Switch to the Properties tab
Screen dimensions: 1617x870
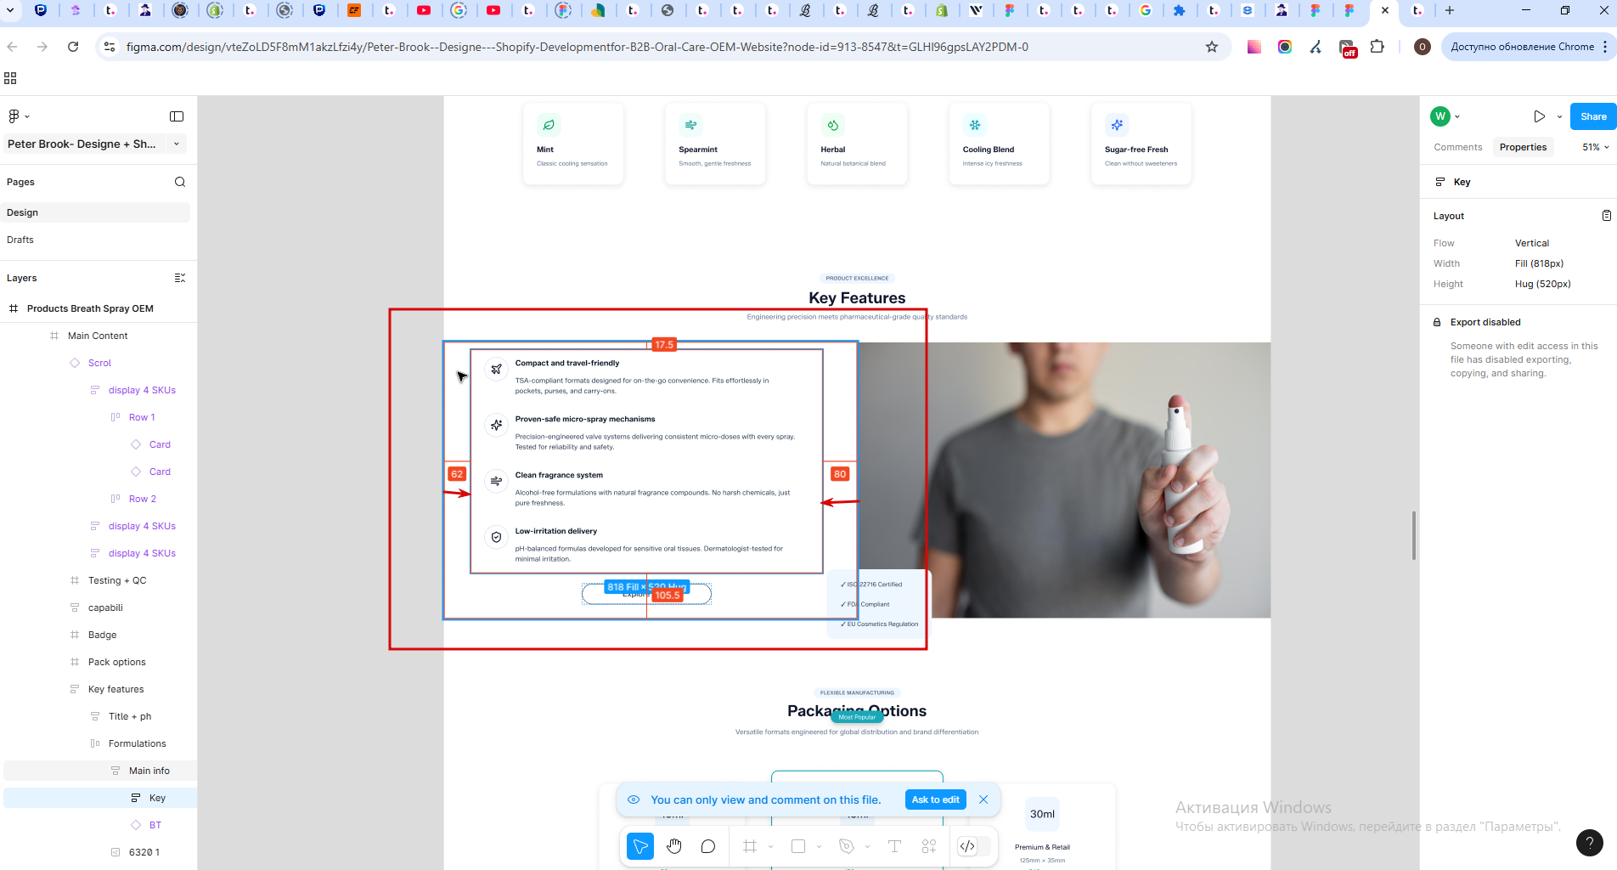(x=1523, y=147)
